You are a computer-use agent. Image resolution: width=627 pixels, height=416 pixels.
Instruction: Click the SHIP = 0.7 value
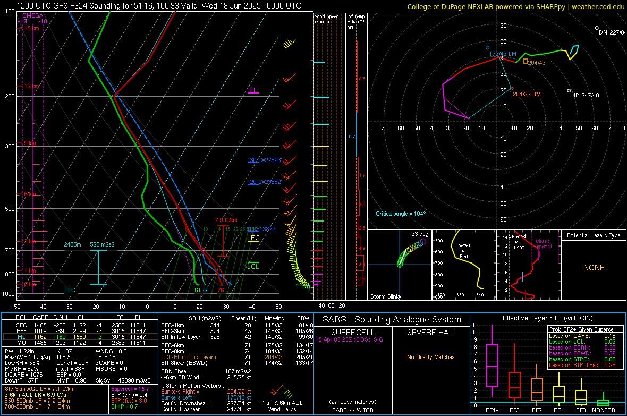[124, 407]
